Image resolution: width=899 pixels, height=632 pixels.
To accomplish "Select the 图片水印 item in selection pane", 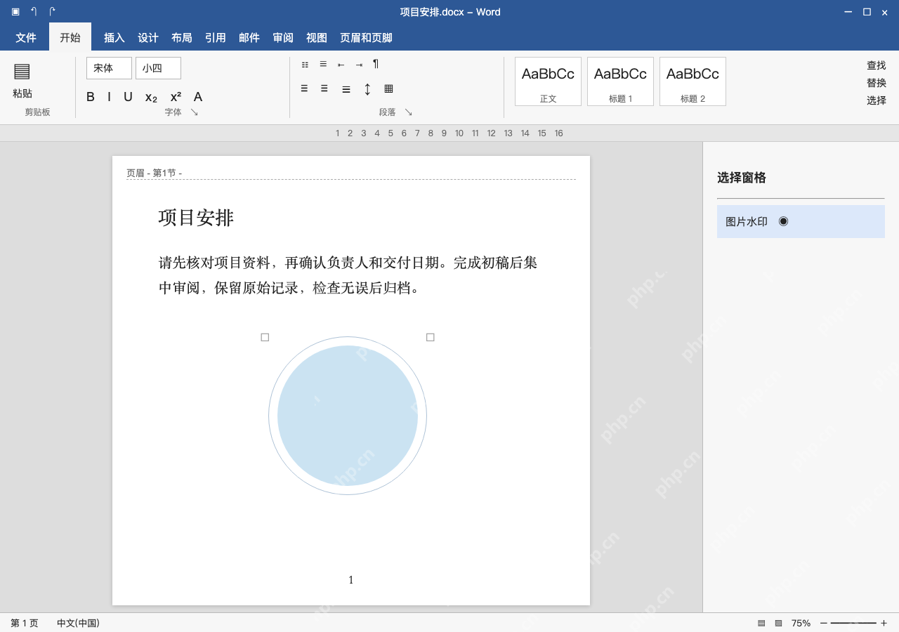I will 801,222.
